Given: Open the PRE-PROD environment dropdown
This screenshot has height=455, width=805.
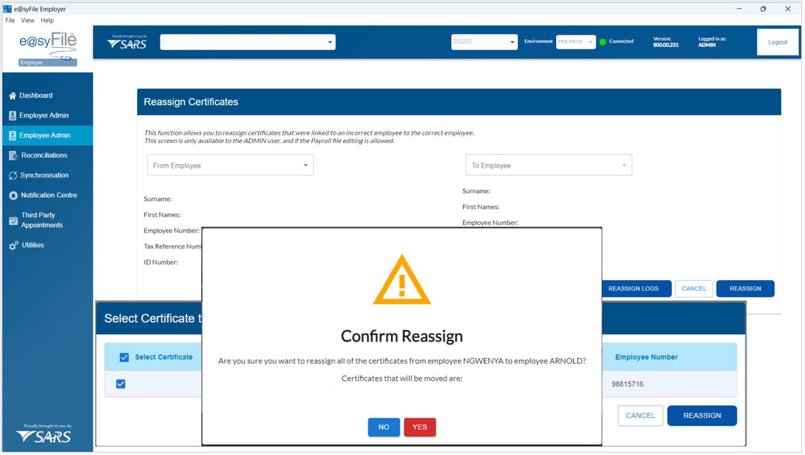Looking at the screenshot, I should (x=575, y=42).
